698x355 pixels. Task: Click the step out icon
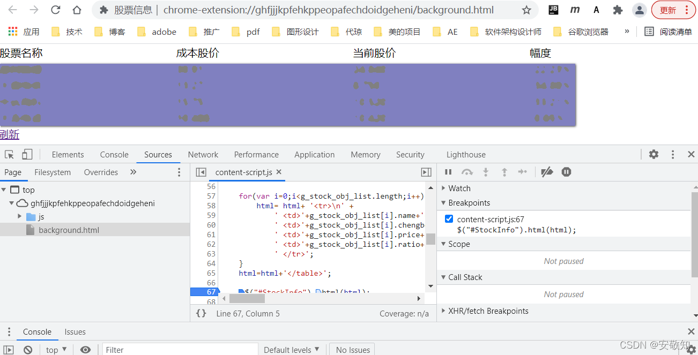(504, 172)
